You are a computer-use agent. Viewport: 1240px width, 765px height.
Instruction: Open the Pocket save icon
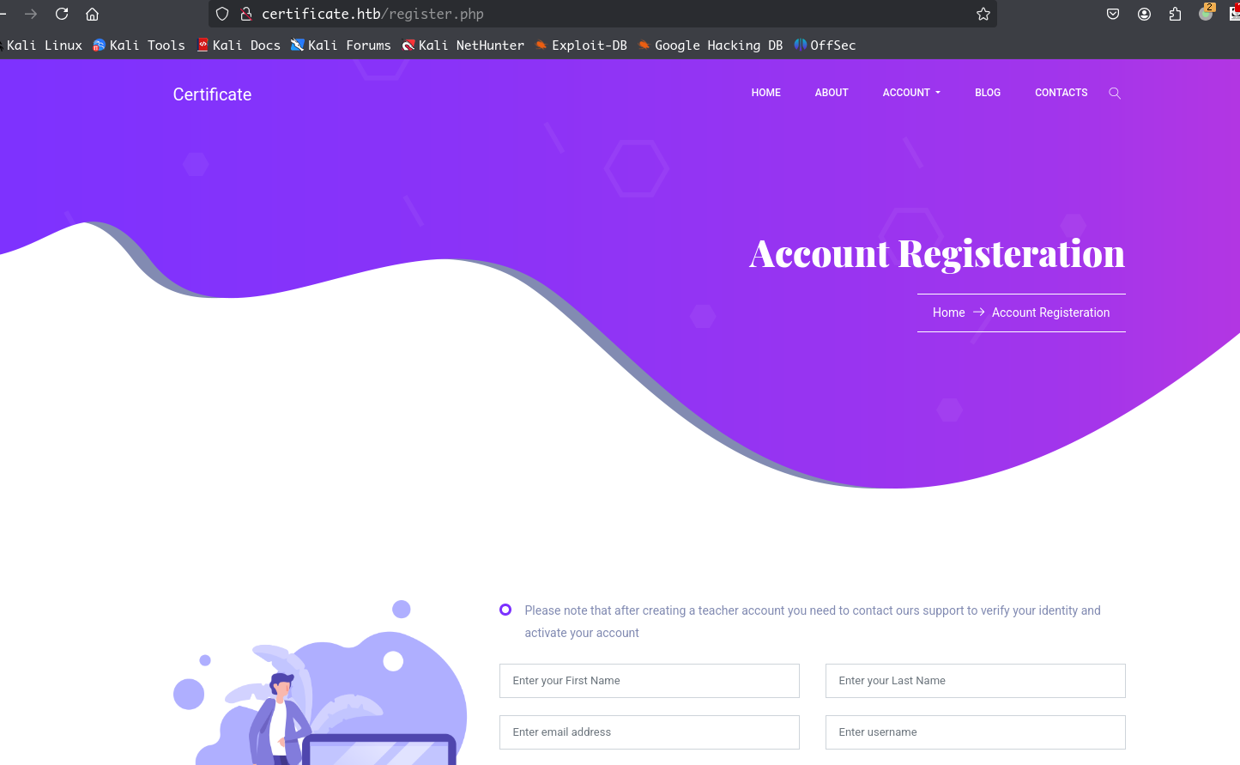coord(1113,14)
